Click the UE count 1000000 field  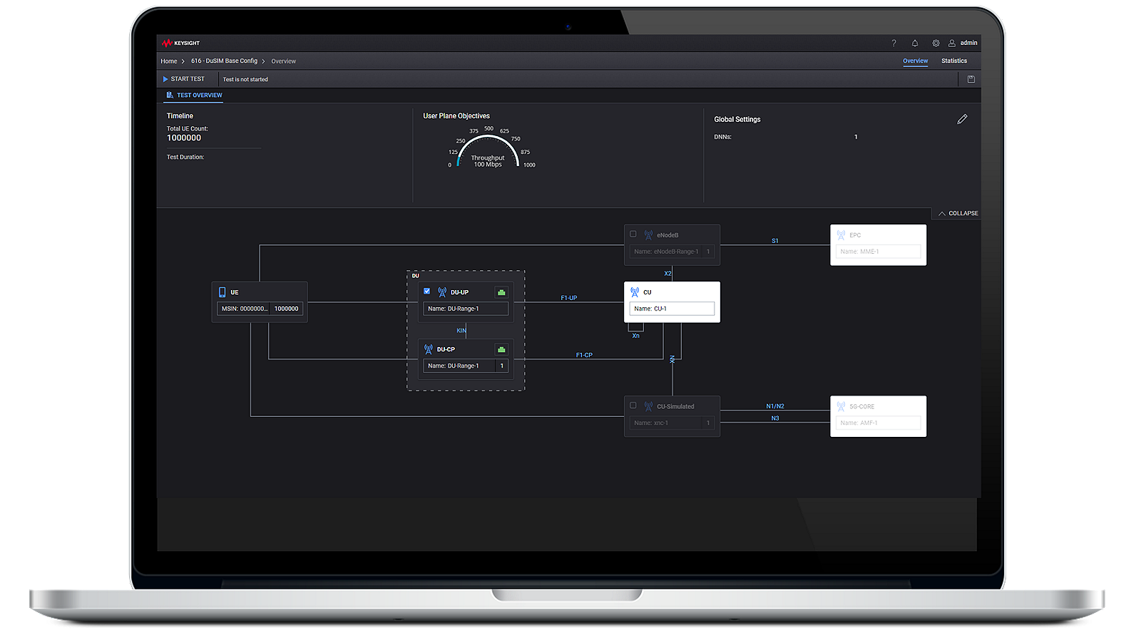click(286, 309)
